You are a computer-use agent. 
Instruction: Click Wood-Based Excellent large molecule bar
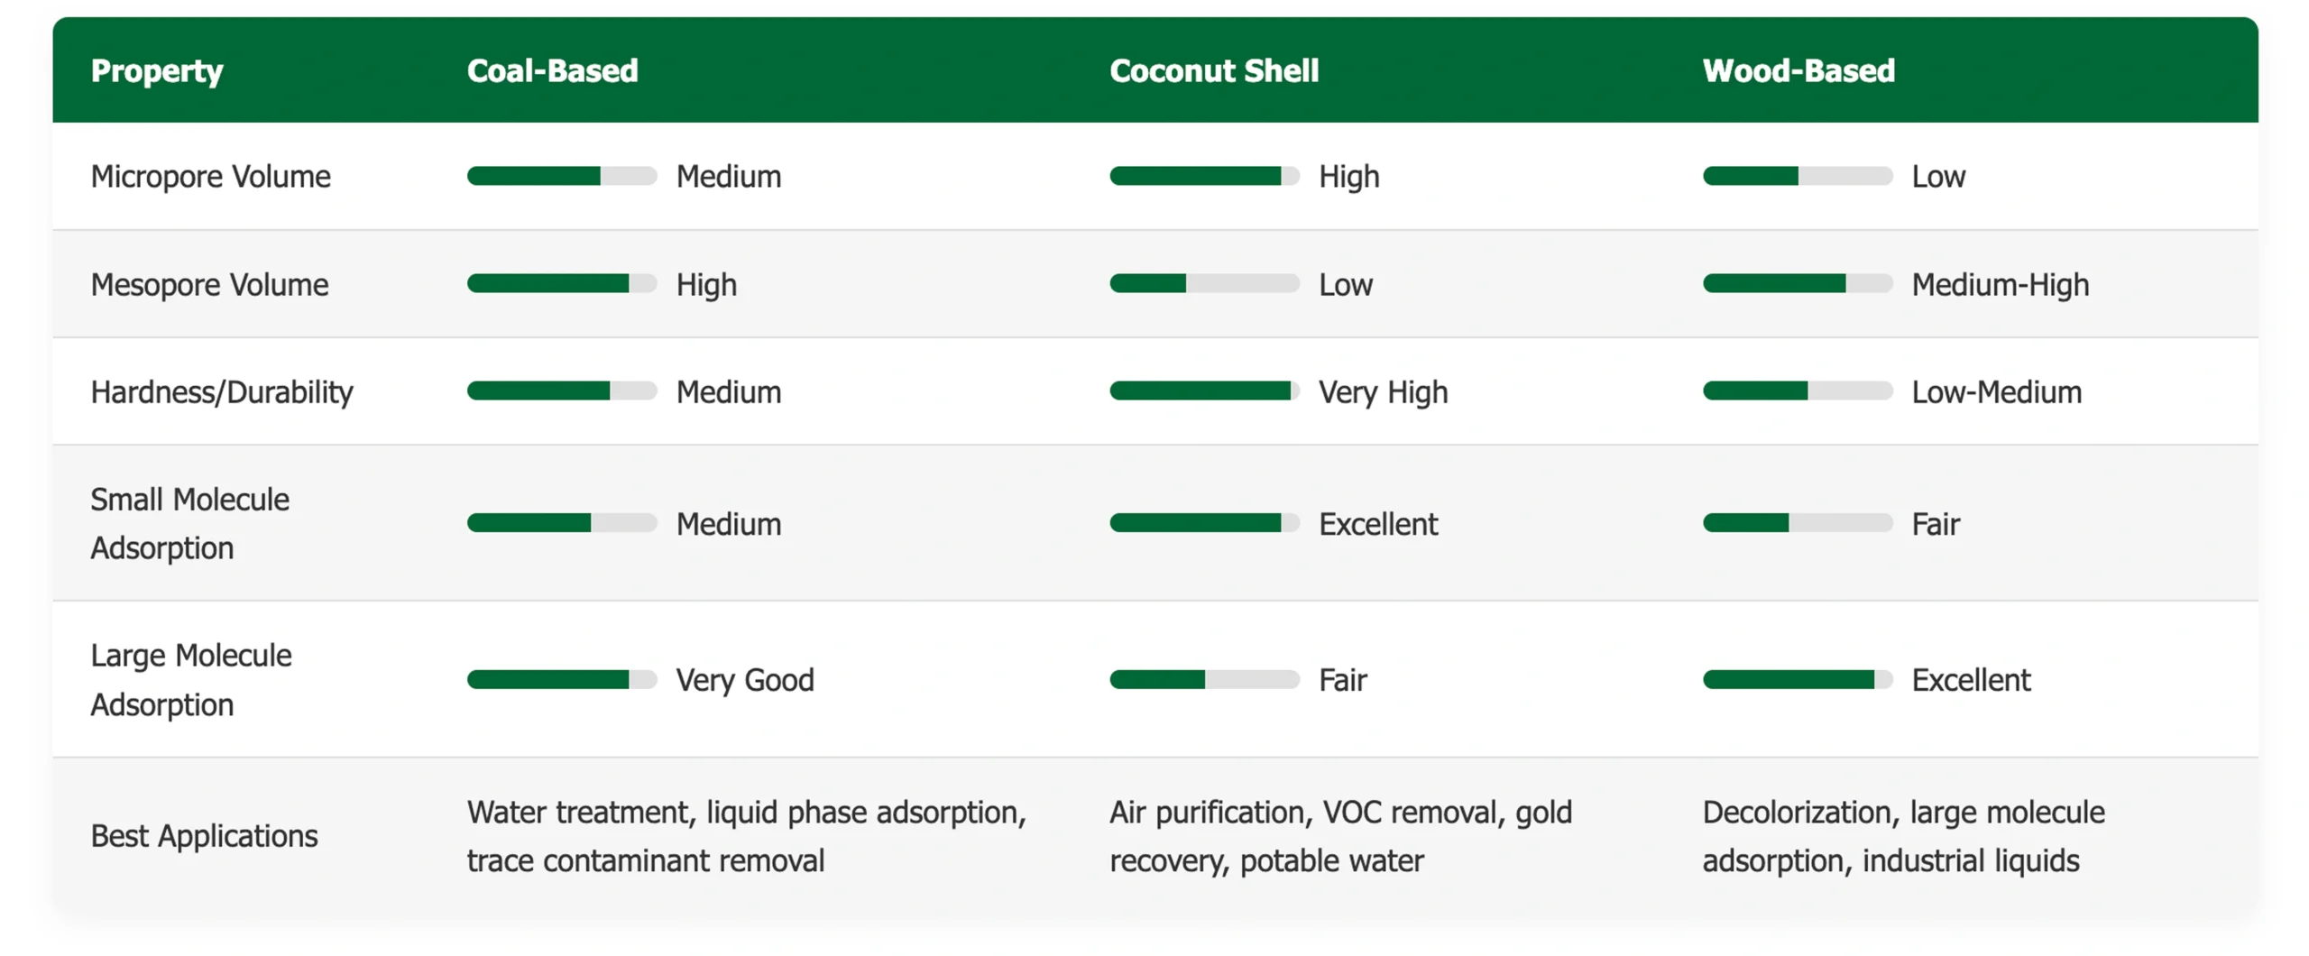pyautogui.click(x=1797, y=679)
